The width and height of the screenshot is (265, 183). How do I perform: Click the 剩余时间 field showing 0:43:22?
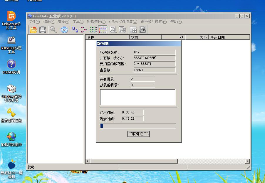pyautogui.click(x=133, y=118)
